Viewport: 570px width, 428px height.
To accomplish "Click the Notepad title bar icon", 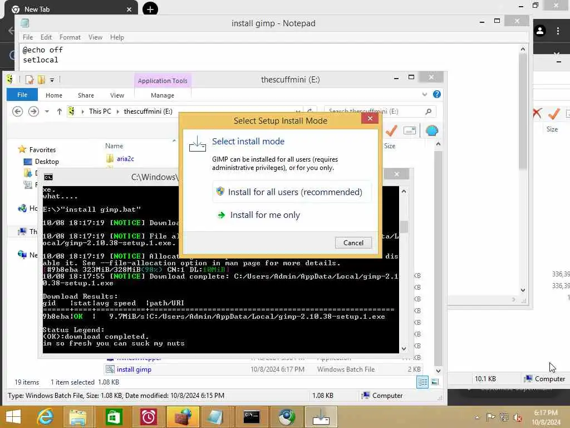I will coord(24,23).
